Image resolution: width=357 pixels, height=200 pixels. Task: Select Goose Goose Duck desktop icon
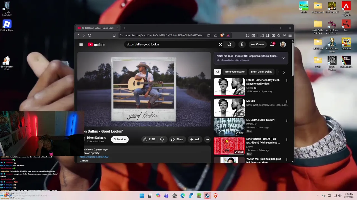7,64
